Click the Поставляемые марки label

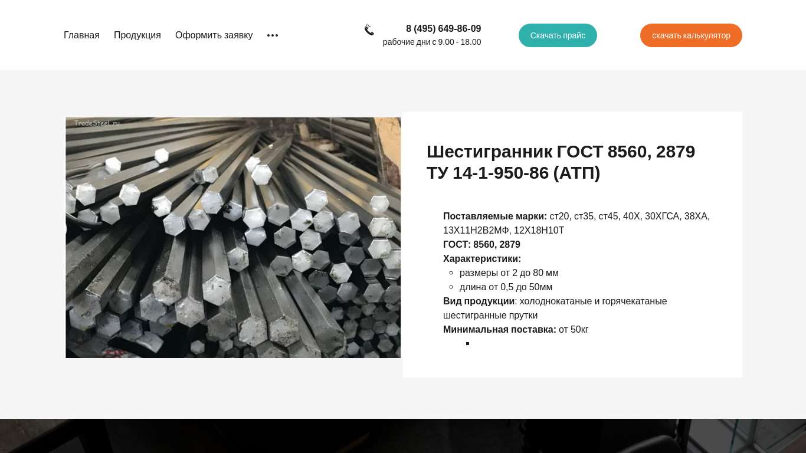(x=495, y=216)
